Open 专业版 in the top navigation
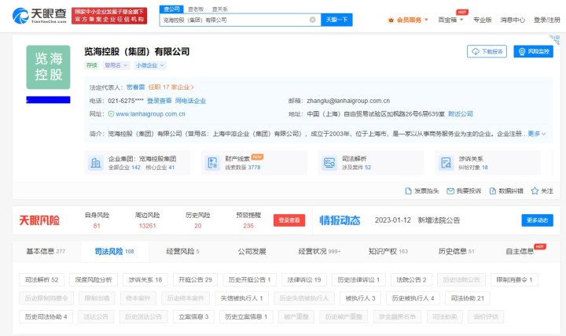Image resolution: width=566 pixels, height=336 pixels. (x=482, y=20)
